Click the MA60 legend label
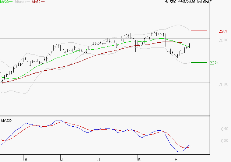 [x=36, y=2]
